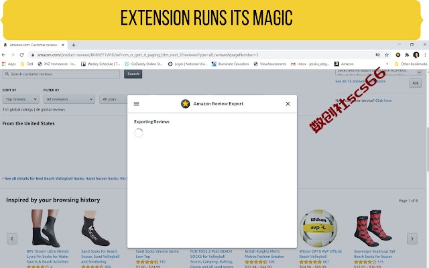Screen dimensions: 429x268
Task: Open the Weekly Schedule bookmark
Action: (x=101, y=64)
